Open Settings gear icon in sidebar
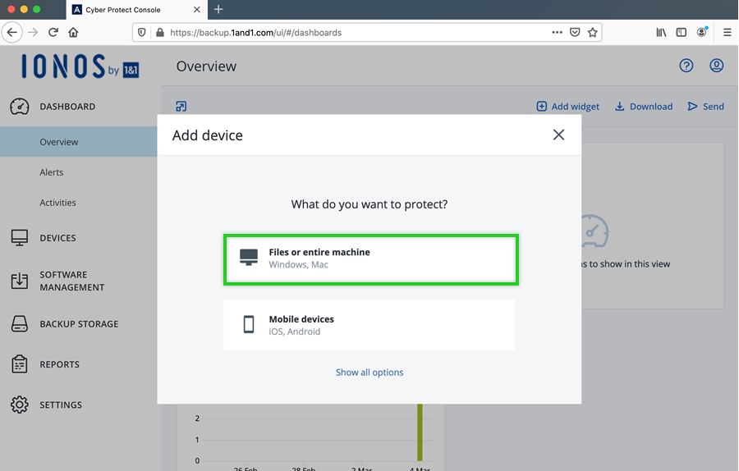 [x=20, y=405]
